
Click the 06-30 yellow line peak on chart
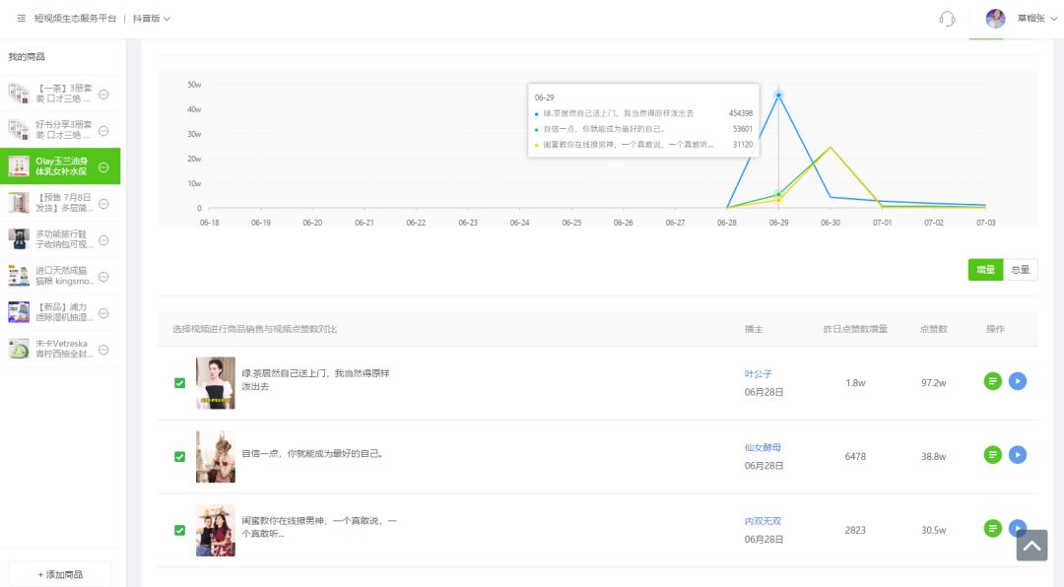pos(831,147)
